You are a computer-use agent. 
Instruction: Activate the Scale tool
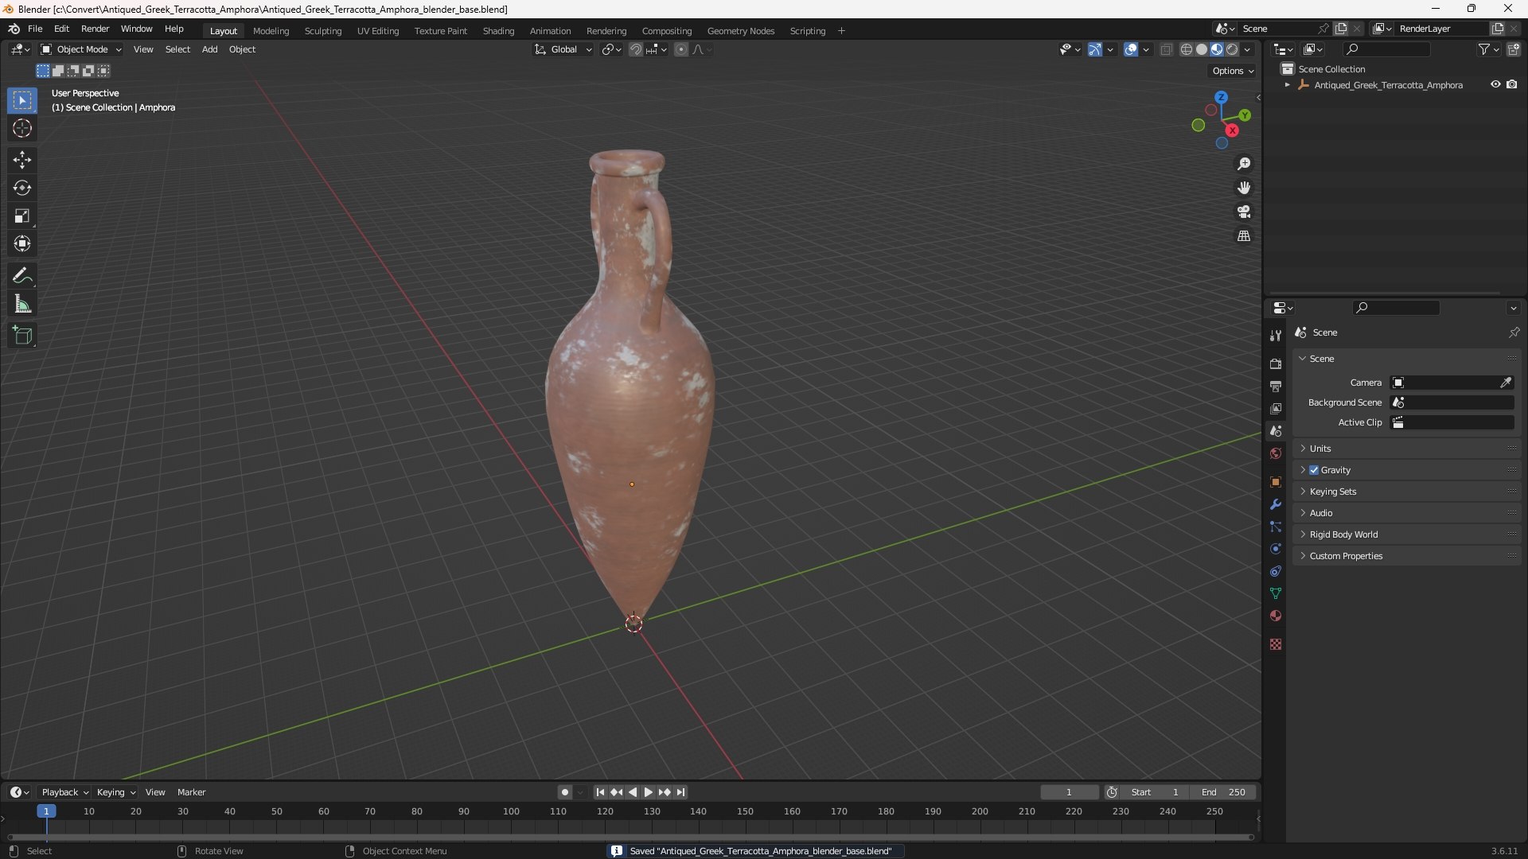point(22,216)
